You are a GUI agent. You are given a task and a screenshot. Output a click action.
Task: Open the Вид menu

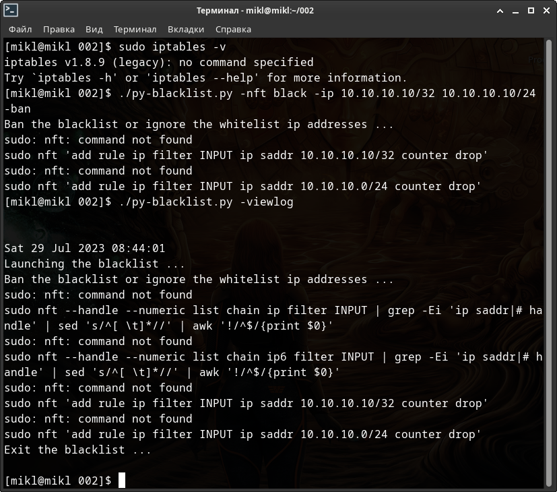[94, 29]
